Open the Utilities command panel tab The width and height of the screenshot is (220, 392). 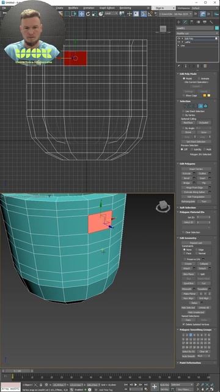(x=211, y=22)
